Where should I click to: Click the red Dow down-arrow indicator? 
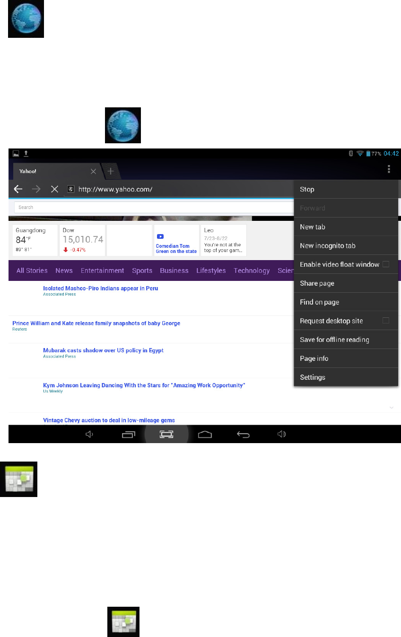pos(65,249)
